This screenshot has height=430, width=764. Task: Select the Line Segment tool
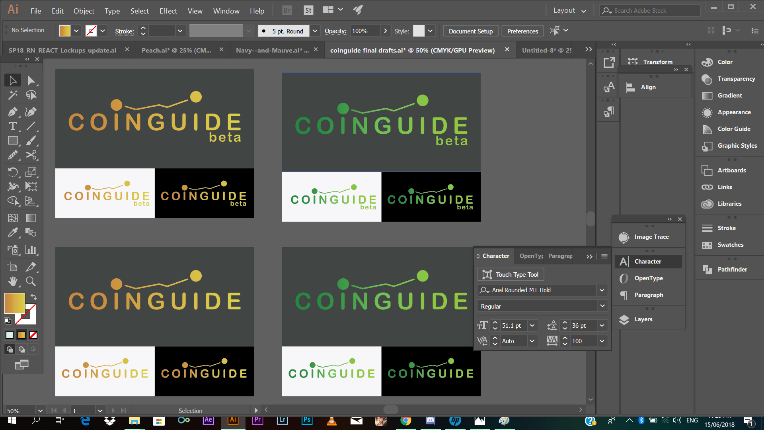click(31, 126)
